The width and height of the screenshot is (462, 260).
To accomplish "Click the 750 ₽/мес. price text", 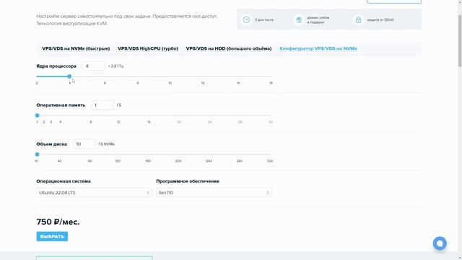I will [58, 222].
